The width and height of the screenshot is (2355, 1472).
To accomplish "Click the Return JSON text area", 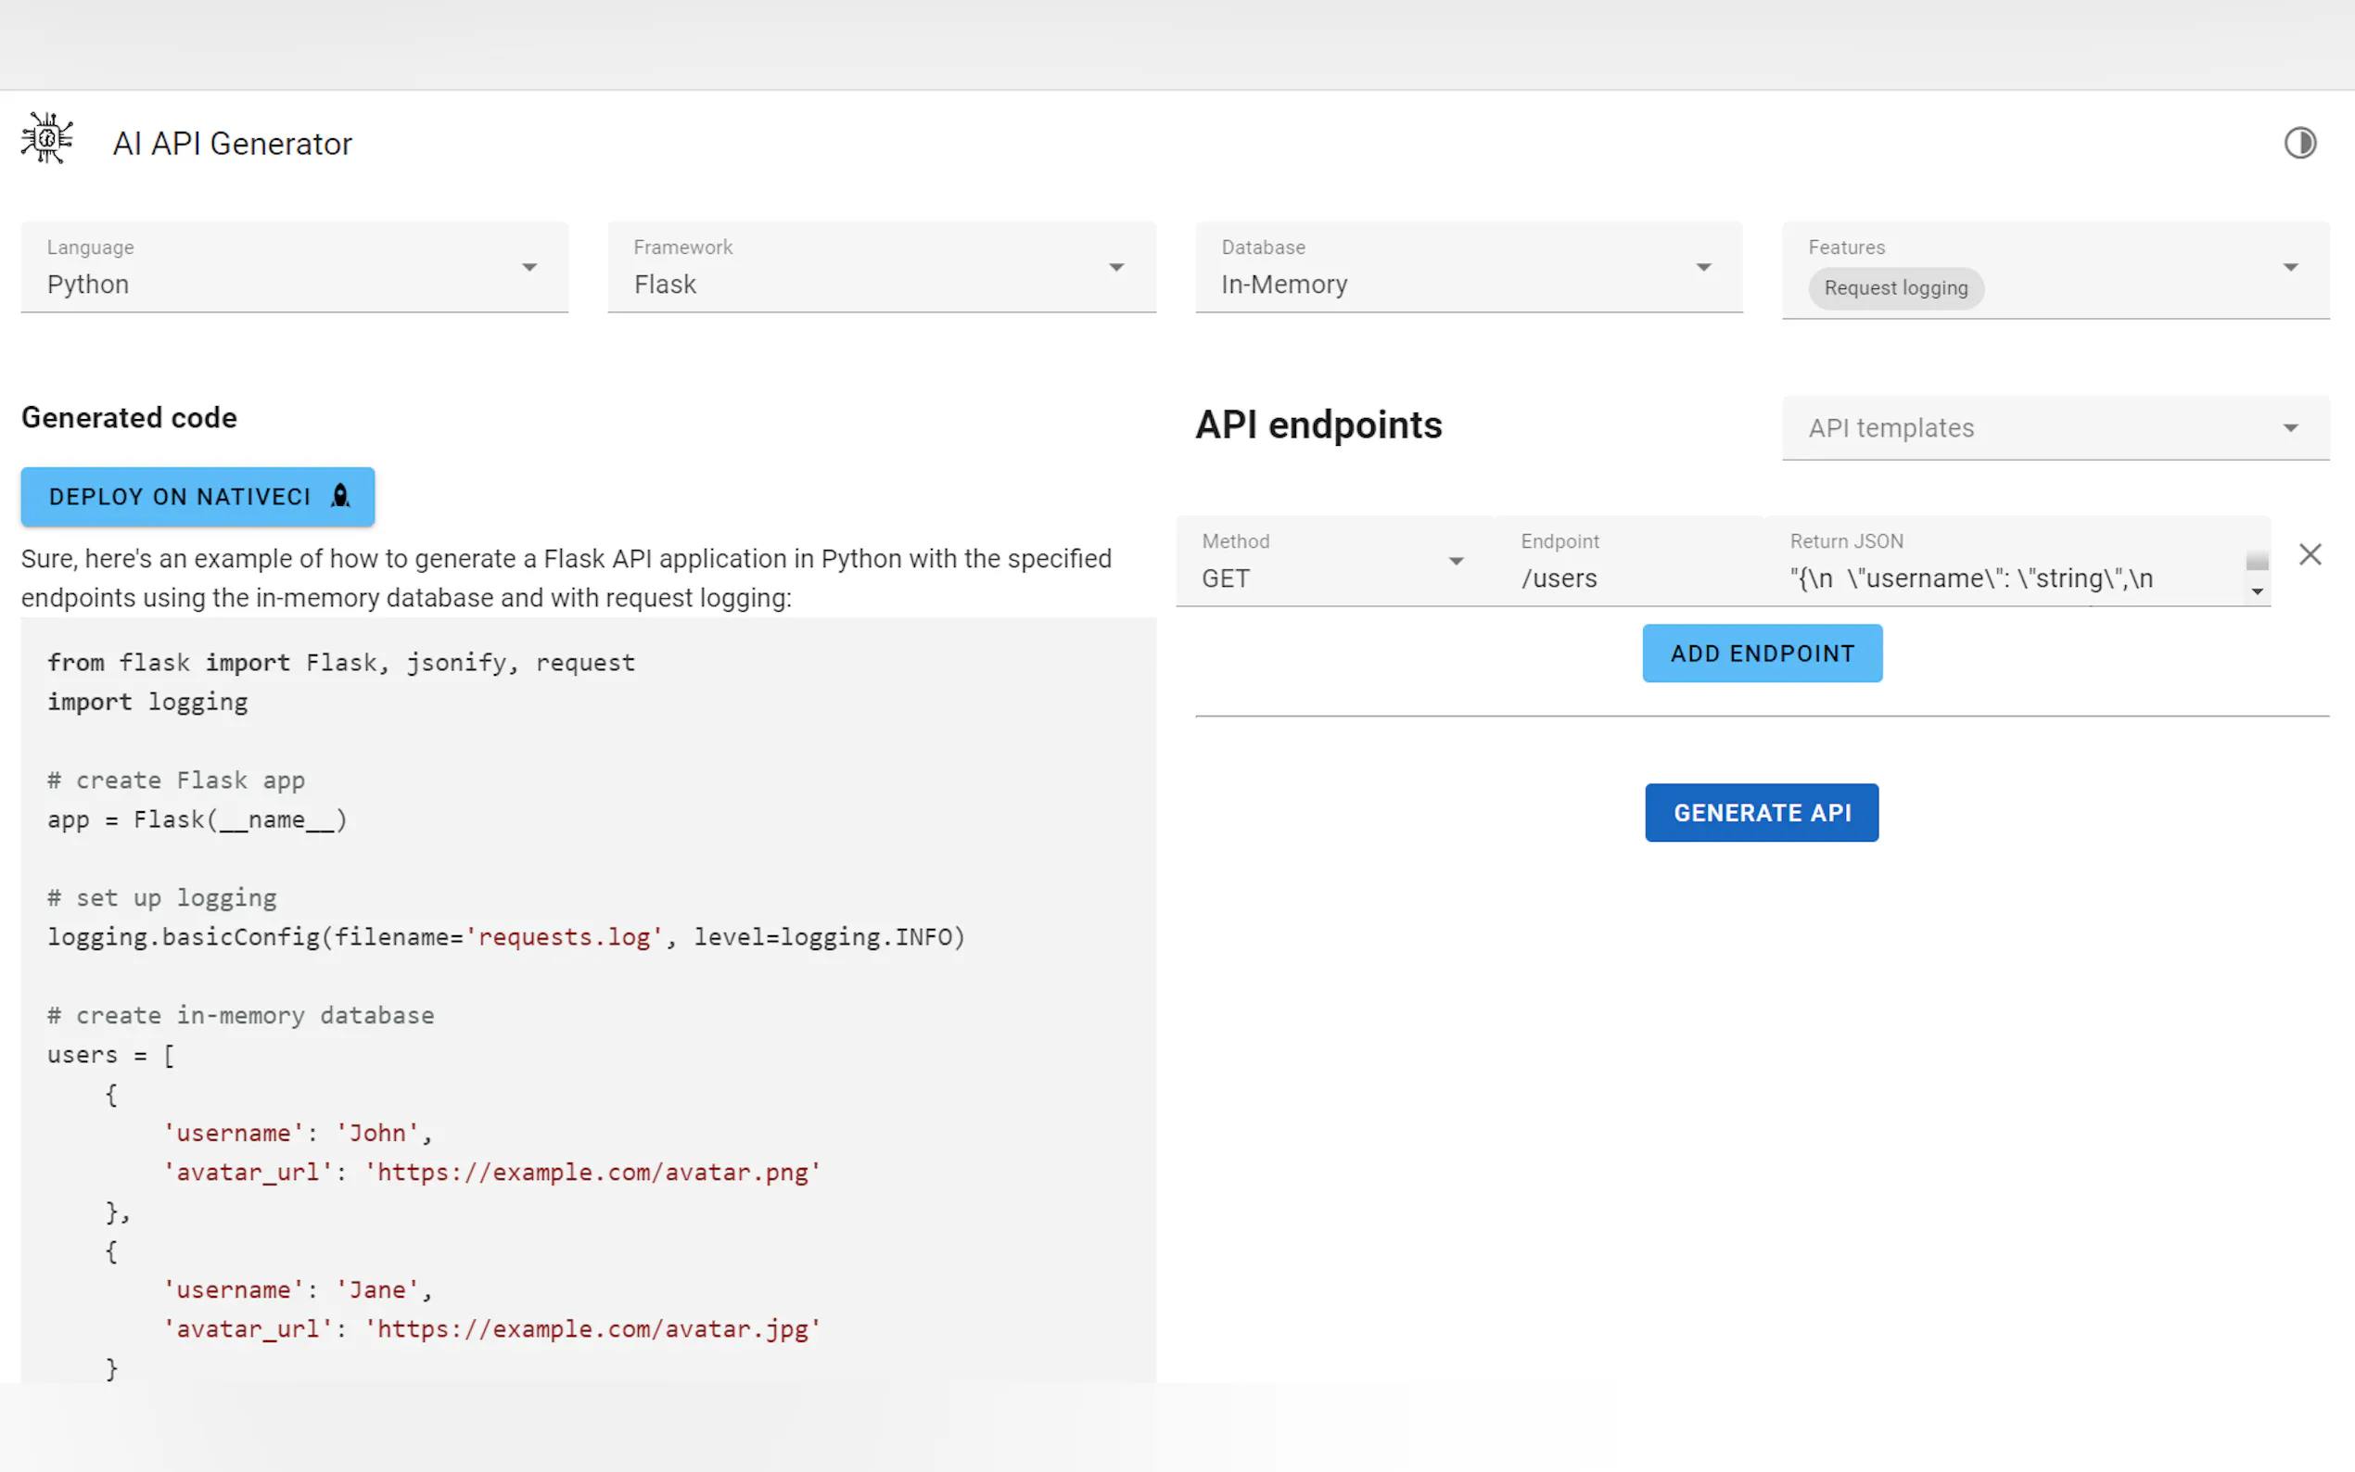I will click(2005, 578).
